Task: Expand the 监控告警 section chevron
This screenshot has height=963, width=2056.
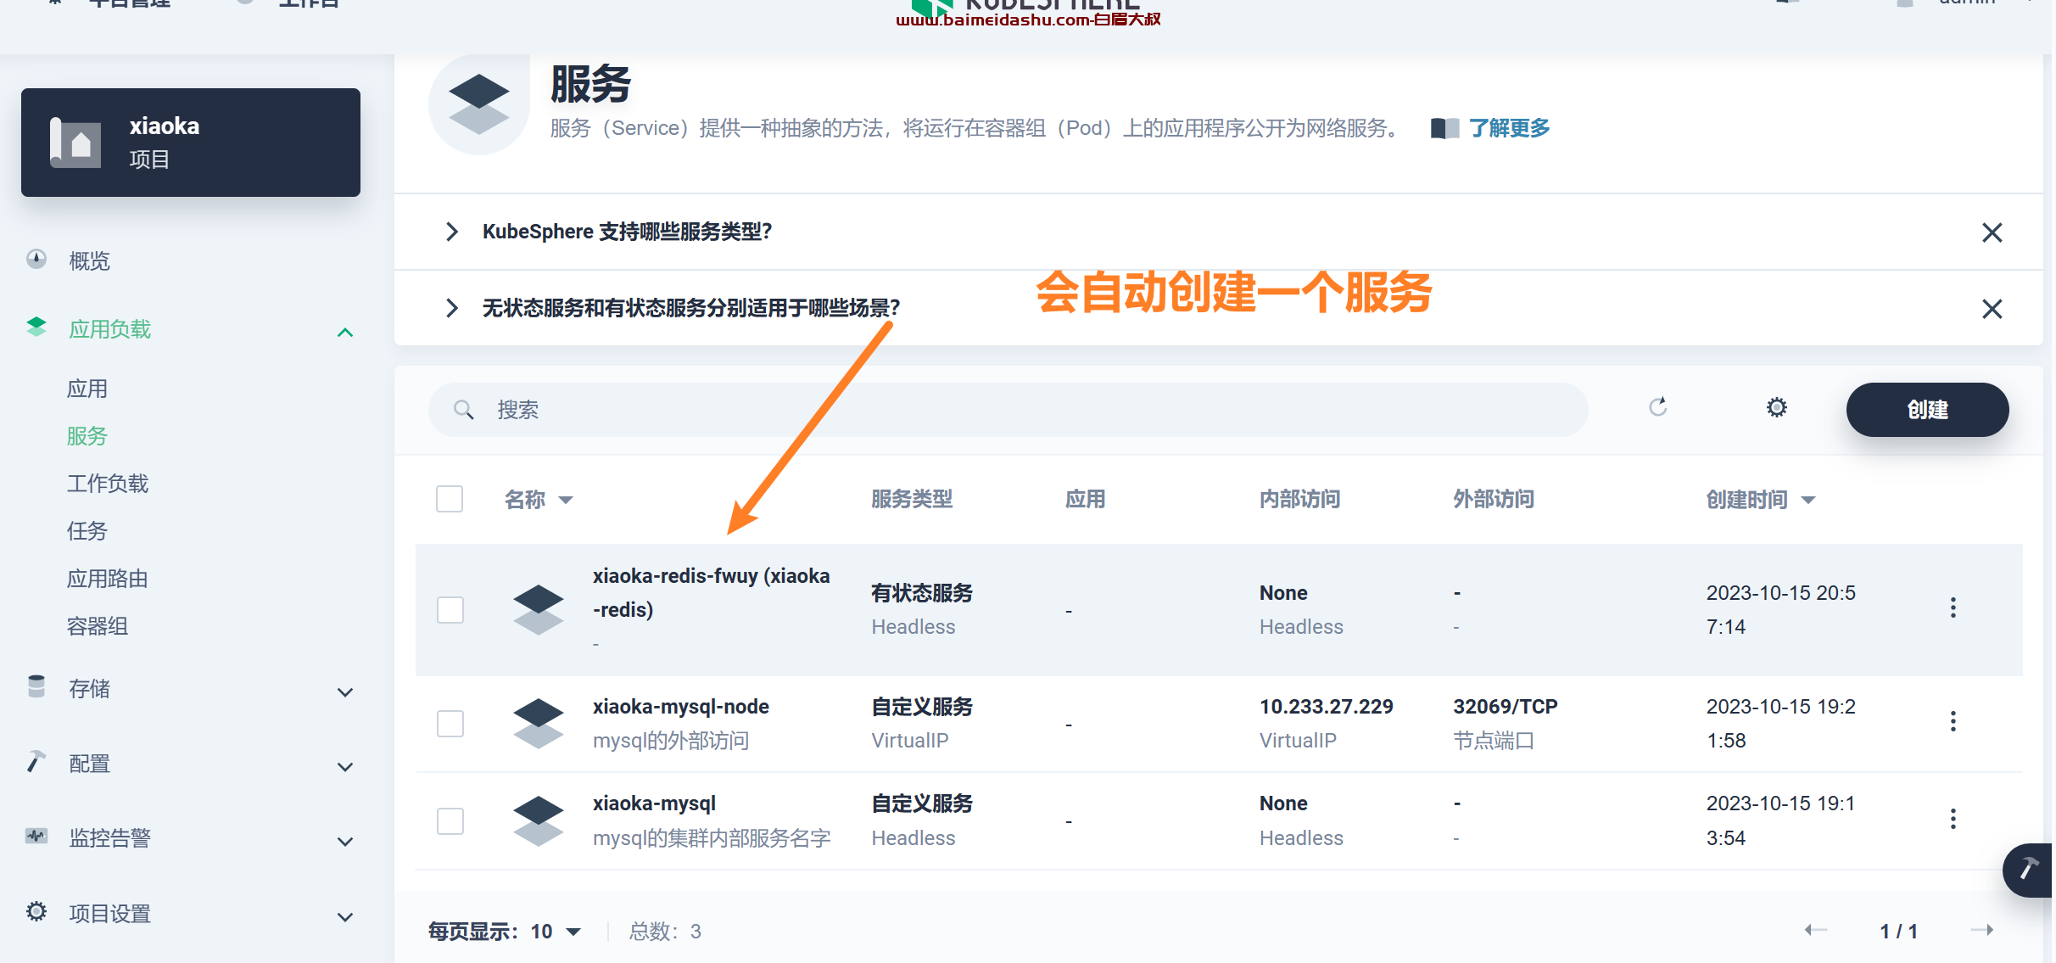Action: coord(345,842)
